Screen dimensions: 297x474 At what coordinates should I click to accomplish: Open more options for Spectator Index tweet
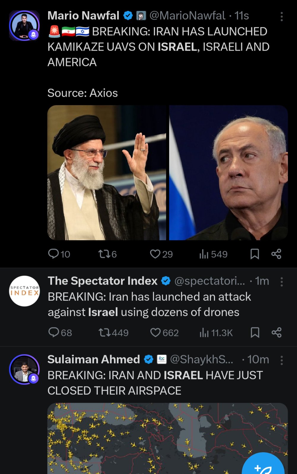(x=282, y=282)
